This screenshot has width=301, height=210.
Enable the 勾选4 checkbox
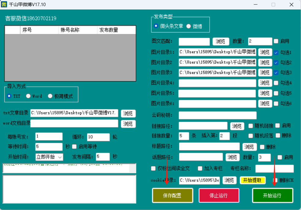coord(276,83)
